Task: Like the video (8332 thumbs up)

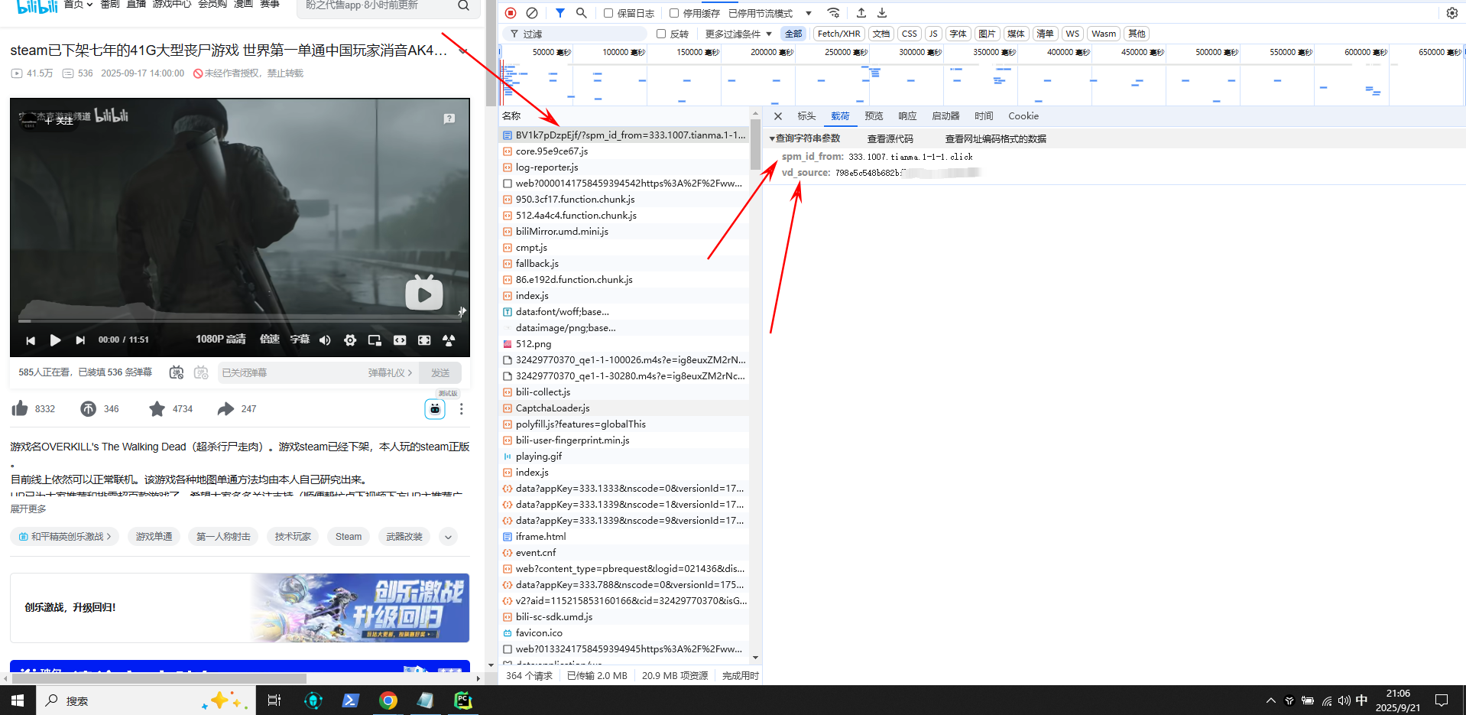Action: 20,408
